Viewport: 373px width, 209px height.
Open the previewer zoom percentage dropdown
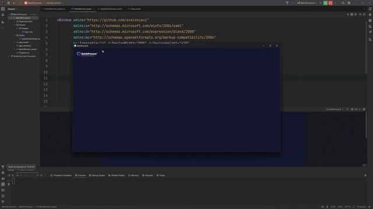(356, 109)
